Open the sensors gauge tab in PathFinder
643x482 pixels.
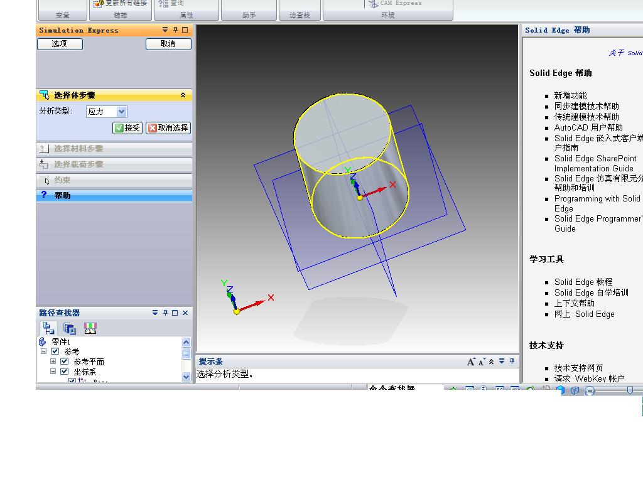tap(90, 328)
